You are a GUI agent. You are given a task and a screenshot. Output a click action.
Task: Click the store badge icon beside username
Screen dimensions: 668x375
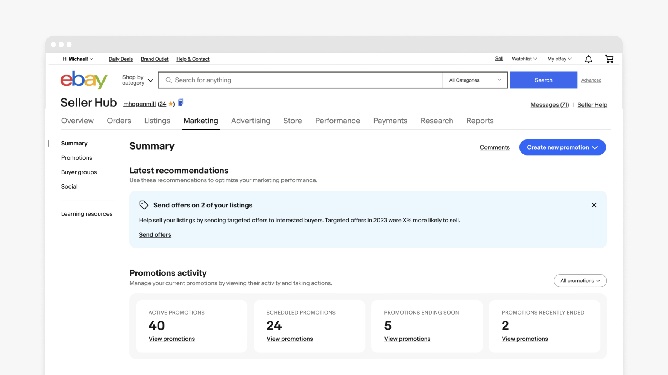181,103
